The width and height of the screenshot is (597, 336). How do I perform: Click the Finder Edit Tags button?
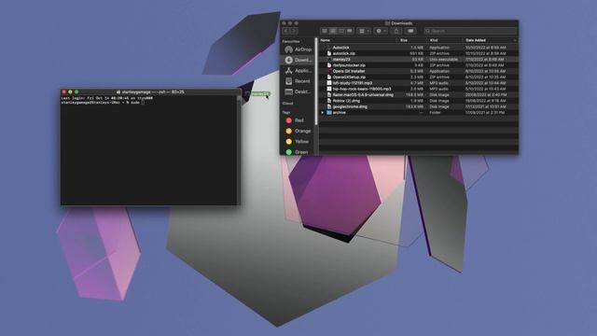tap(410, 31)
